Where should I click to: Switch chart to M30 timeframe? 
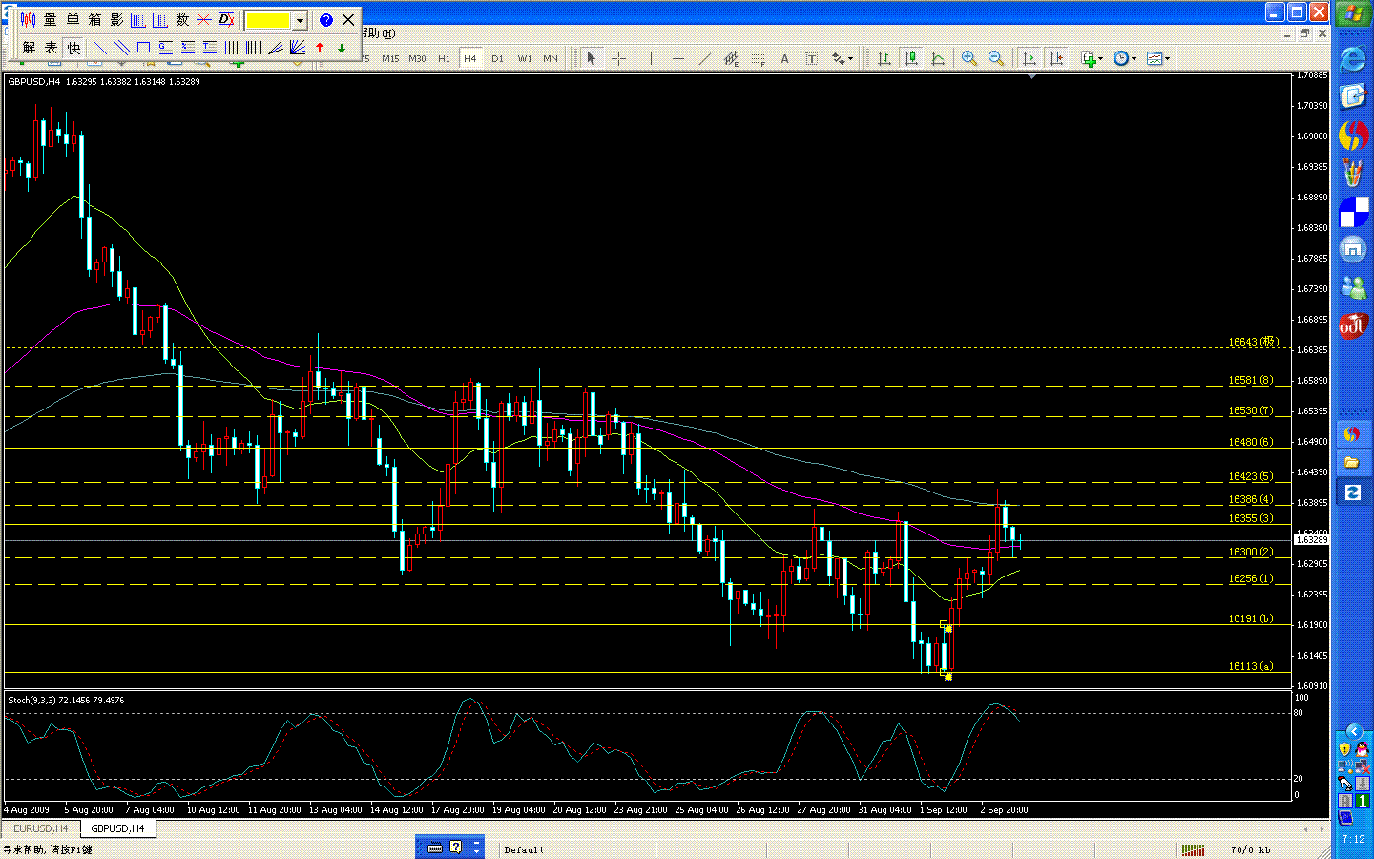(417, 58)
